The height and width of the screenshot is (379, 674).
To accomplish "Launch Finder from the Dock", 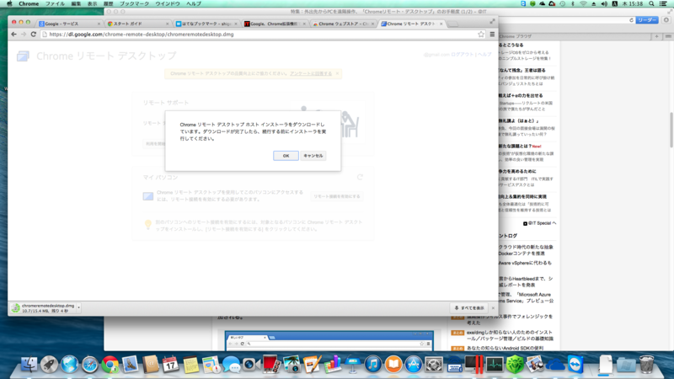I will [29, 365].
